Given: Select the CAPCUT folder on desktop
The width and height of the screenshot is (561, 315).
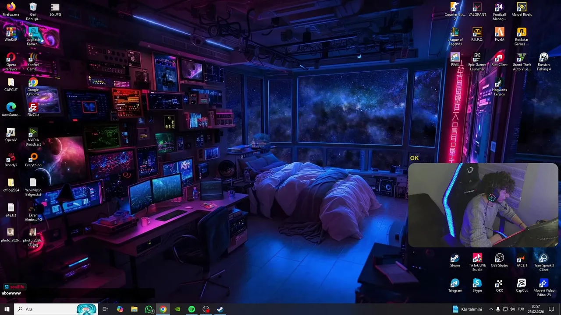Looking at the screenshot, I should 11,84.
